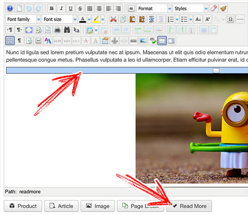Open the Font family dropdown
Viewport: 248px width, 215px height.
tap(23, 19)
